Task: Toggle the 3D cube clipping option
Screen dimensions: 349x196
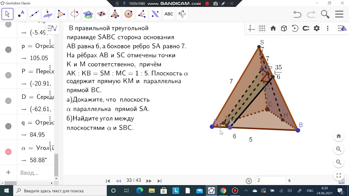Action: point(284,28)
